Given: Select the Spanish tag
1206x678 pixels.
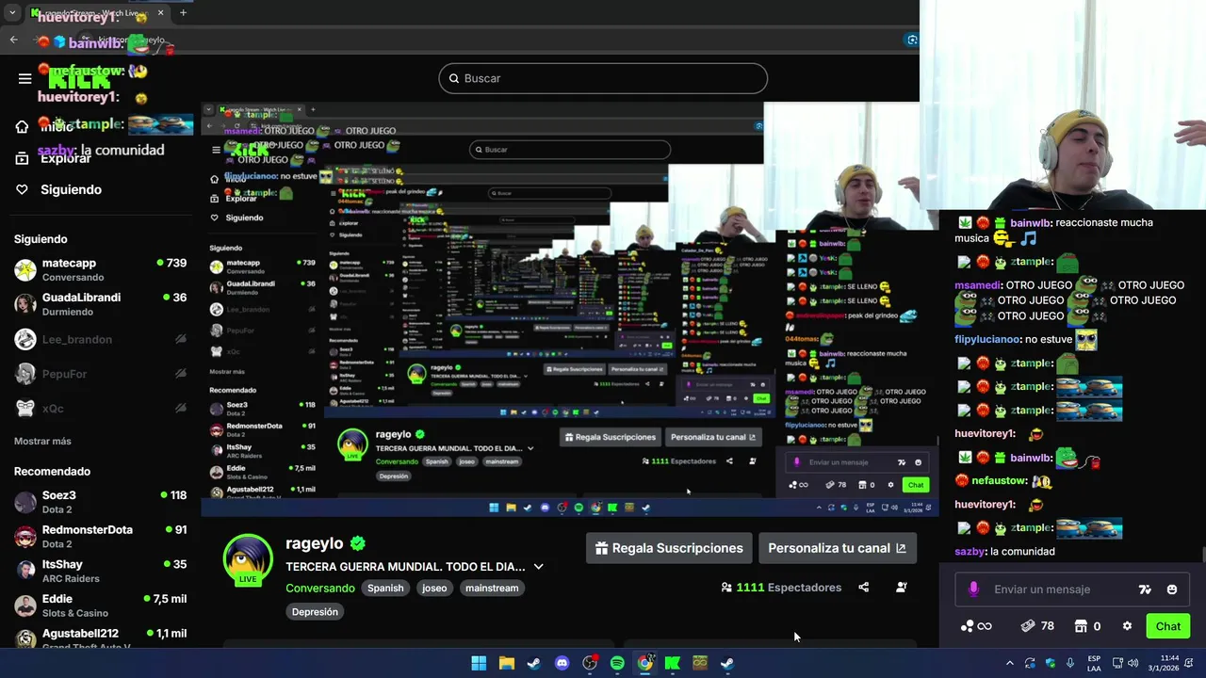Looking at the screenshot, I should tap(385, 588).
